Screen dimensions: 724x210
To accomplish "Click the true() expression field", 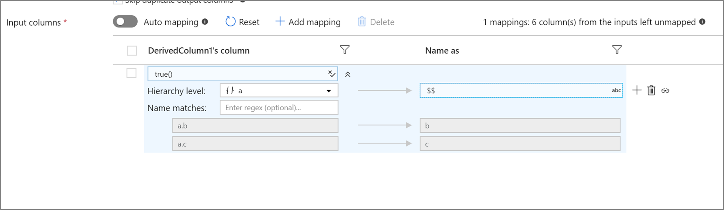I will pyautogui.click(x=238, y=74).
